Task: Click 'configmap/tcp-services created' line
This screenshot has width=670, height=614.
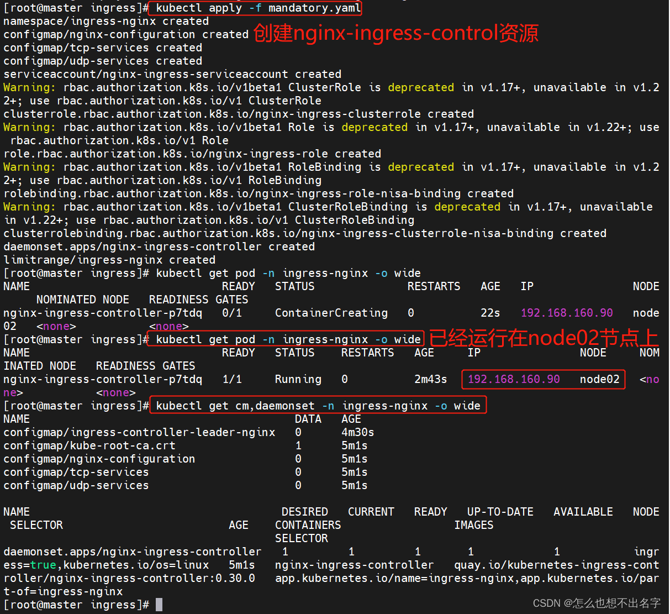Action: pyautogui.click(x=103, y=48)
